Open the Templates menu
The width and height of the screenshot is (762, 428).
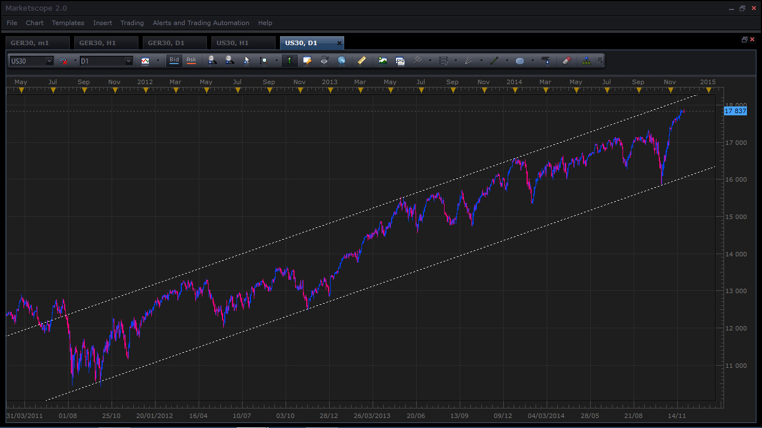pos(68,23)
